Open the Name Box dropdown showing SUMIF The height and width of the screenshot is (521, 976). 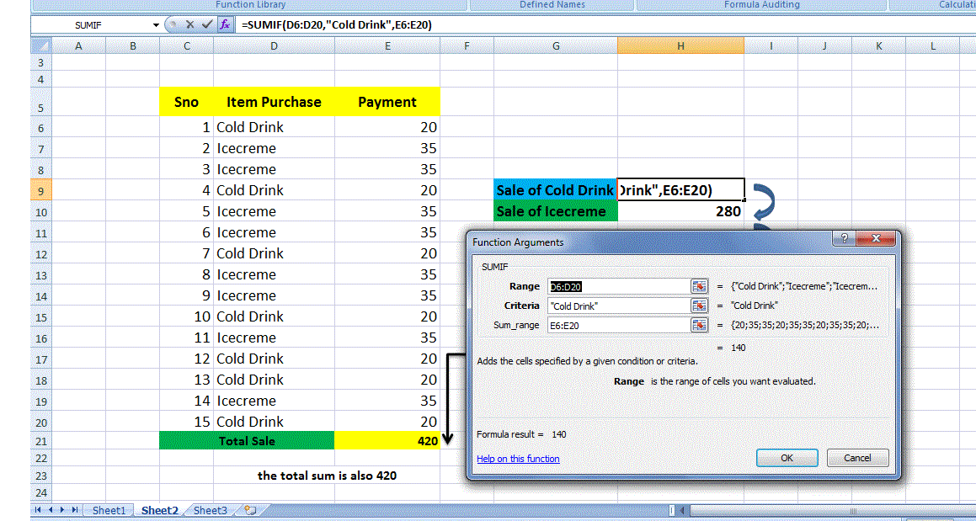[x=155, y=24]
